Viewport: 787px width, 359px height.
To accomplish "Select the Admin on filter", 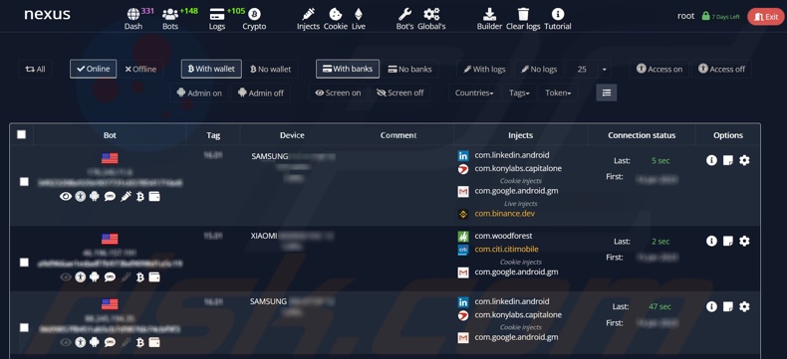I will tap(199, 92).
